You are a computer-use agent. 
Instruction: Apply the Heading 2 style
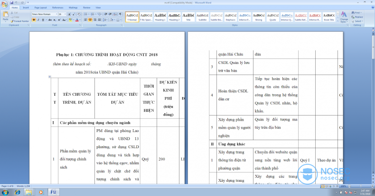click(174, 17)
